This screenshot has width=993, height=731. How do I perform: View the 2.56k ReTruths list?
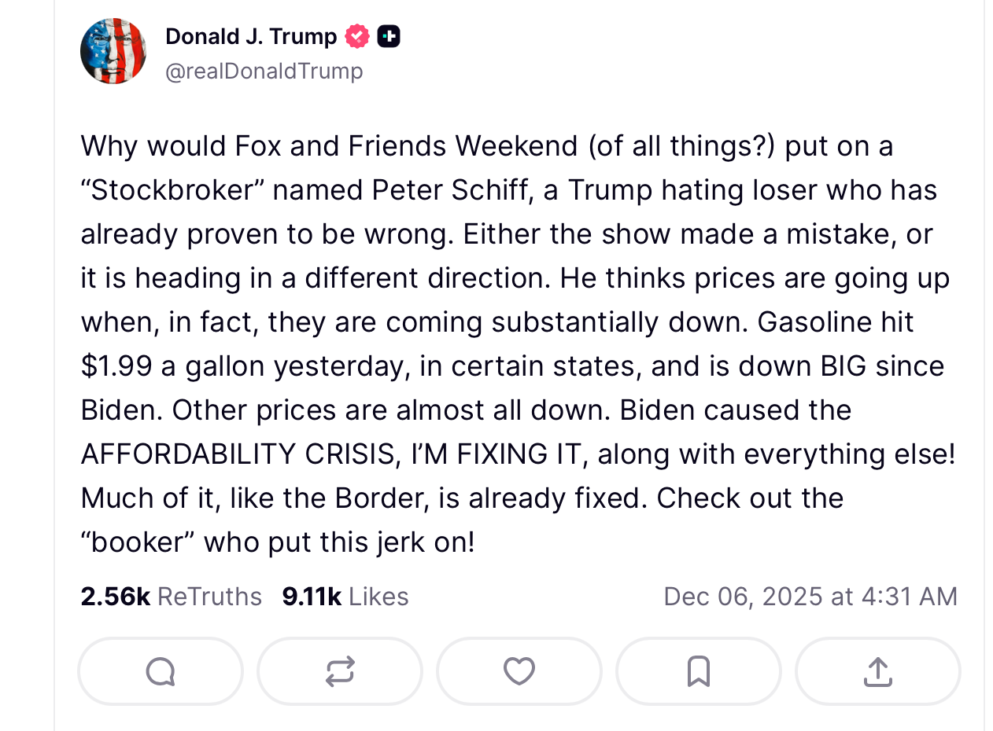coord(171,597)
